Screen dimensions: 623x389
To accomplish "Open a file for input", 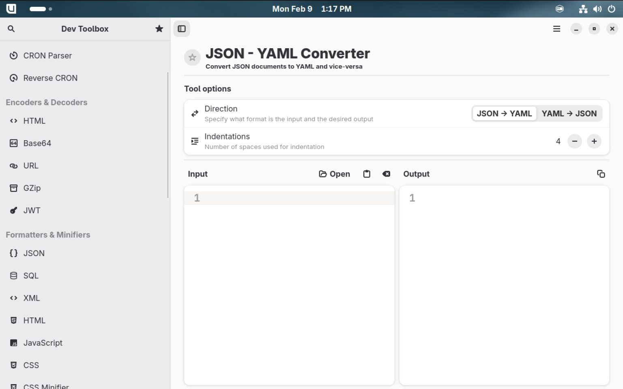I will 334,174.
